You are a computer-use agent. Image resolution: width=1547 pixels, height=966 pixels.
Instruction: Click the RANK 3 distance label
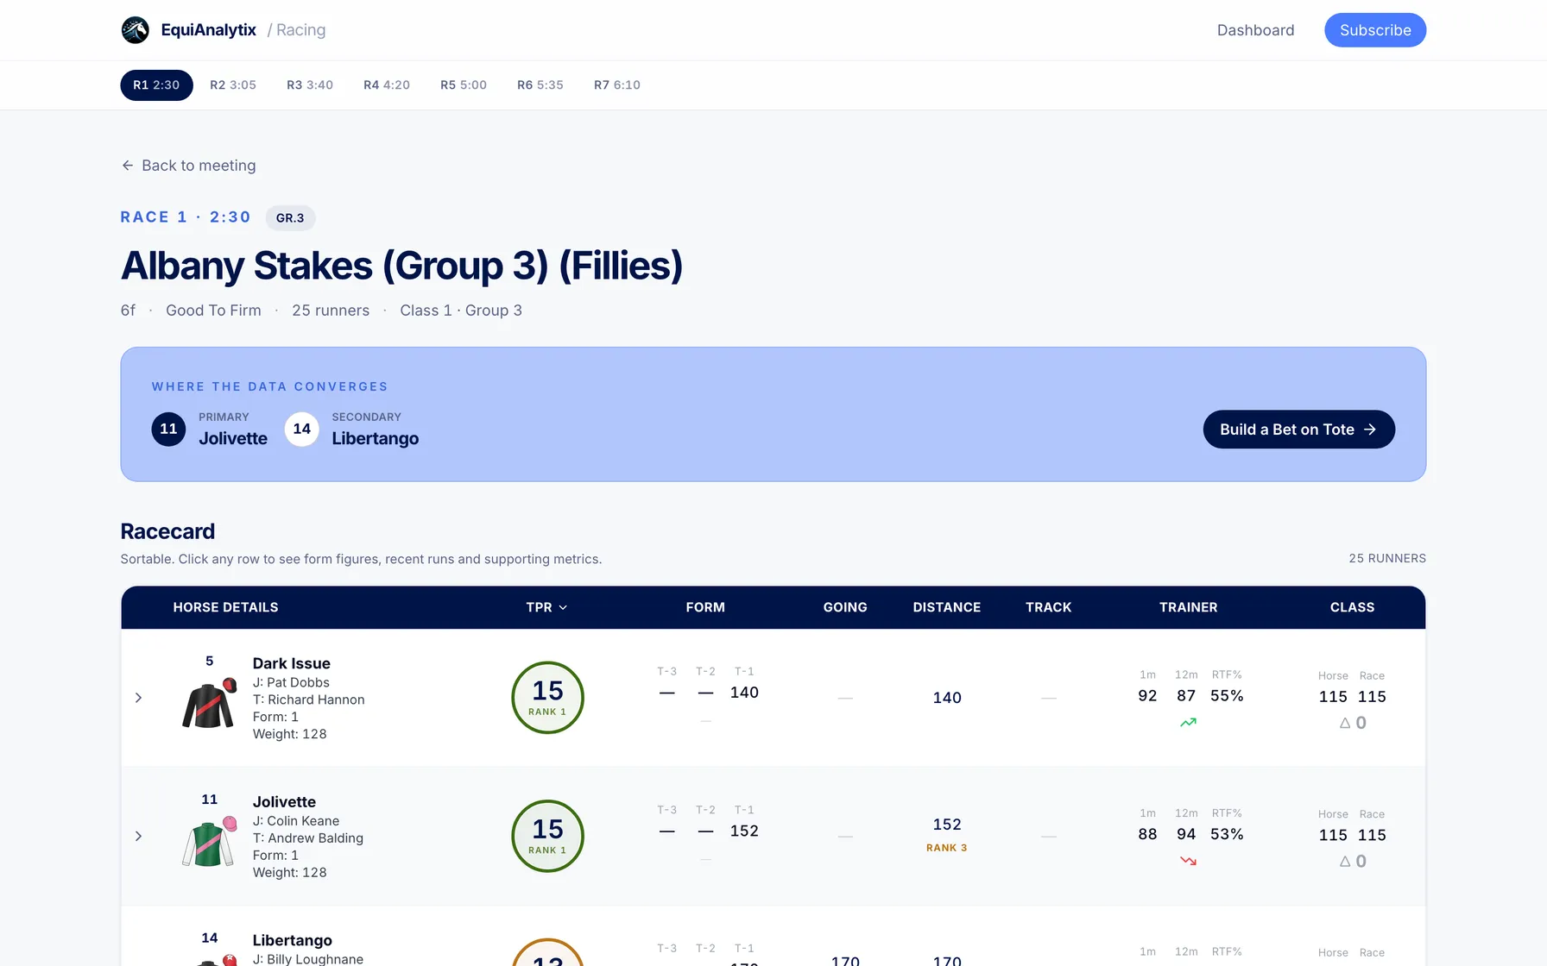point(947,848)
